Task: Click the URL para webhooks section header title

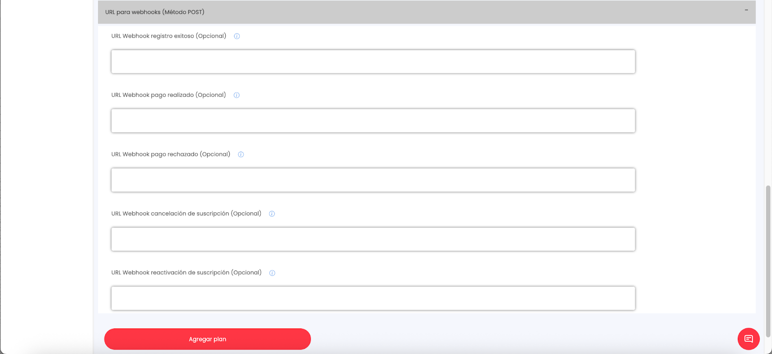Action: click(x=155, y=12)
